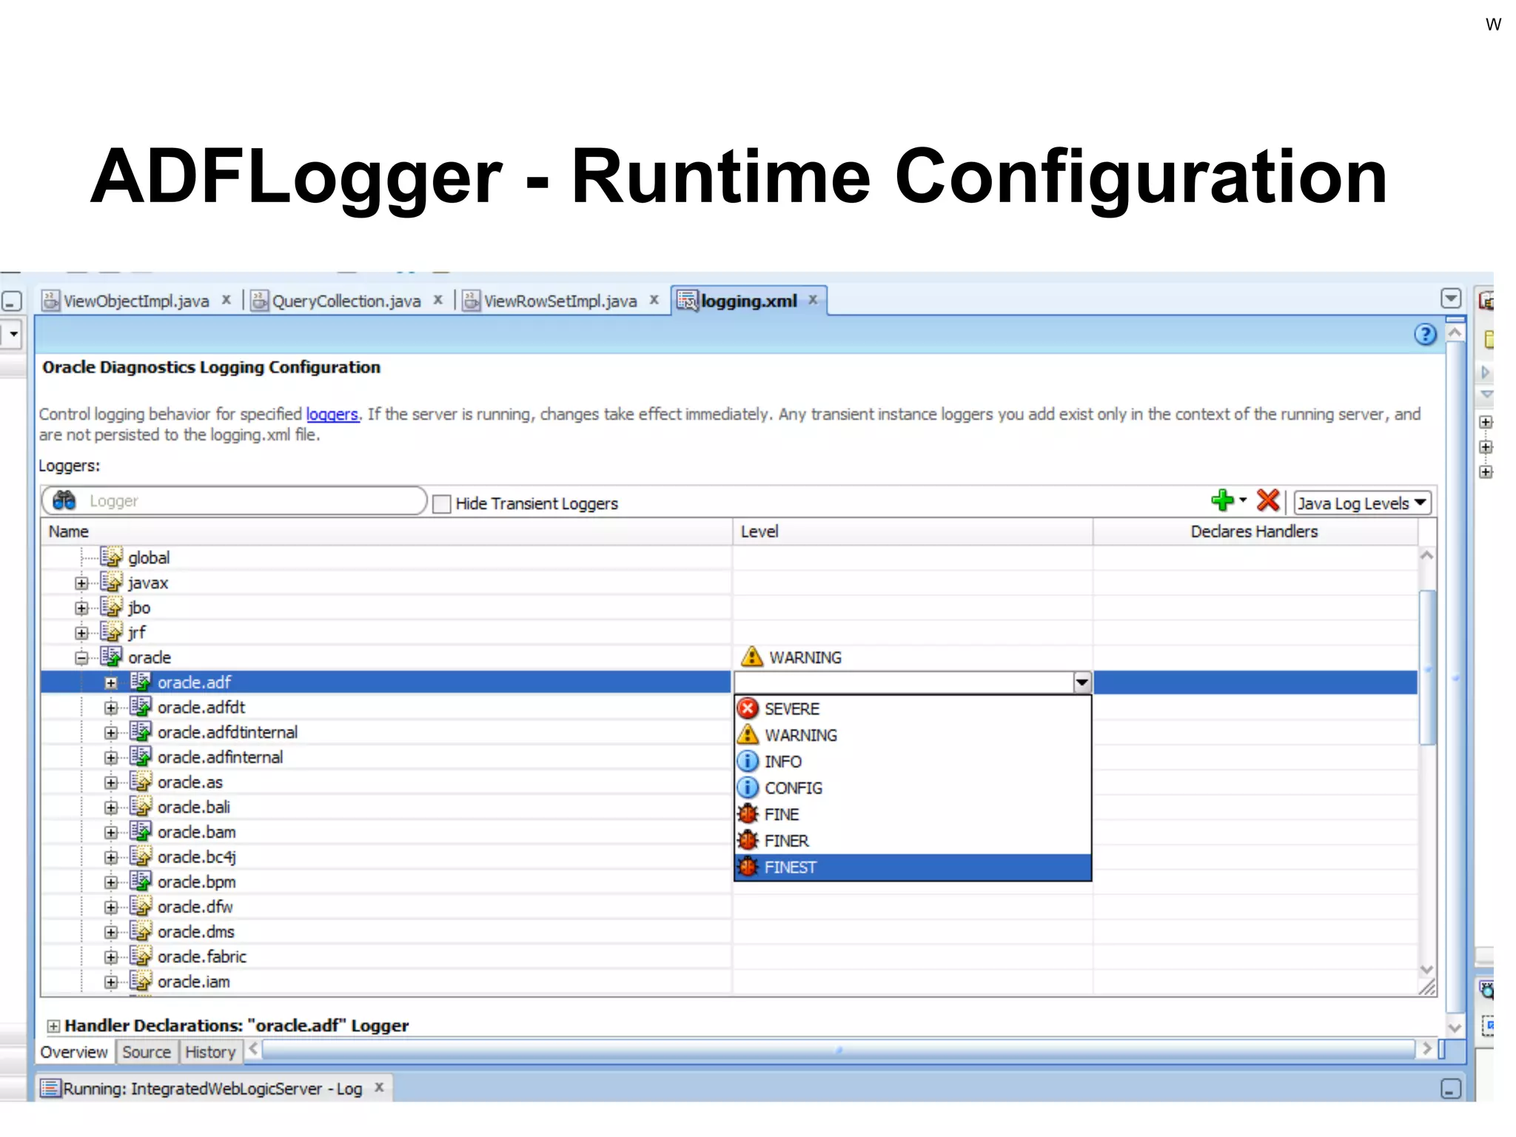Choose SEVERE level from dropdown
The width and height of the screenshot is (1516, 1137).
tap(913, 708)
